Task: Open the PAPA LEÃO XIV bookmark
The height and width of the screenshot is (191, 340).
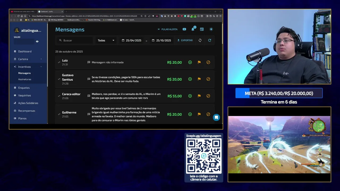Action: [x=39, y=20]
